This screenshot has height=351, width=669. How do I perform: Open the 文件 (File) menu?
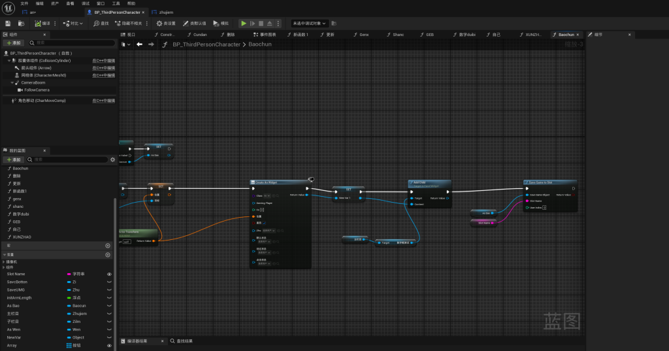(24, 3)
